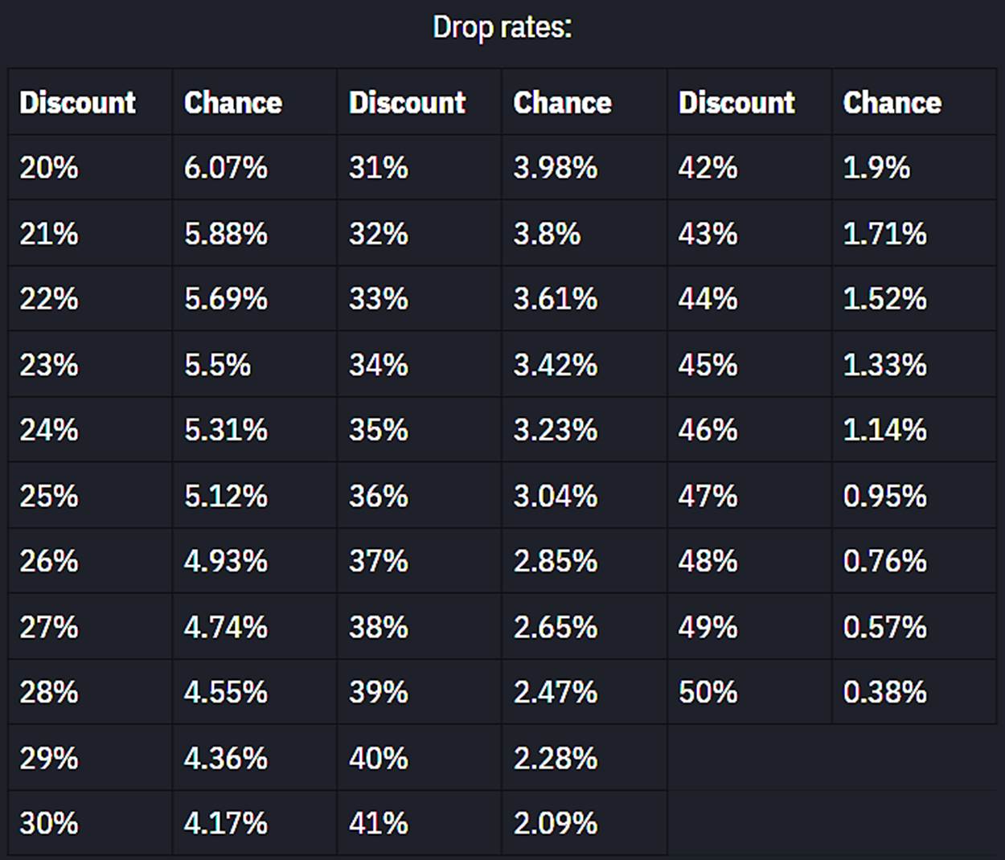1005x860 pixels.
Task: Select the 4.17% chance cell
Action: pos(226,823)
